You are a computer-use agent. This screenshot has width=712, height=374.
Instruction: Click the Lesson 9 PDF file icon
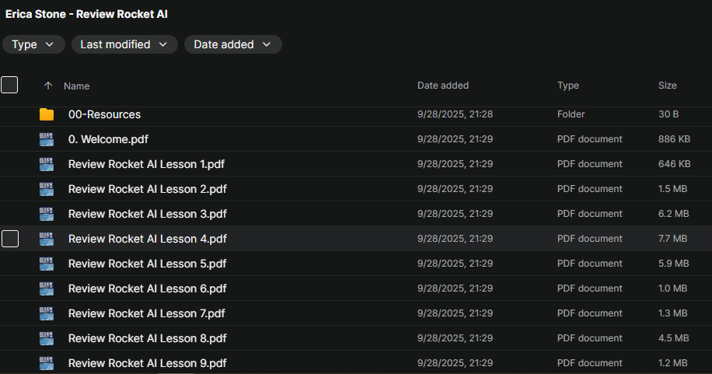(x=47, y=363)
